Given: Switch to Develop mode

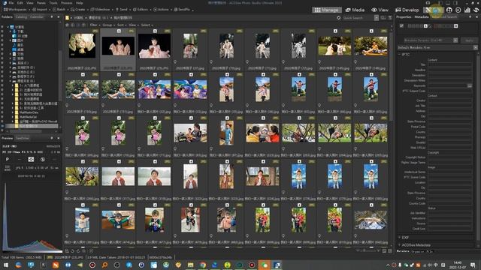Looking at the screenshot, I should 407,10.
